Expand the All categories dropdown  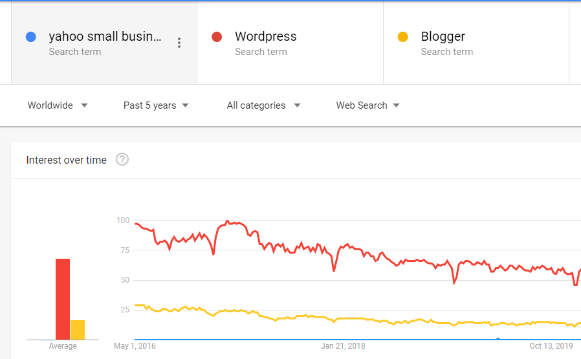tap(263, 105)
